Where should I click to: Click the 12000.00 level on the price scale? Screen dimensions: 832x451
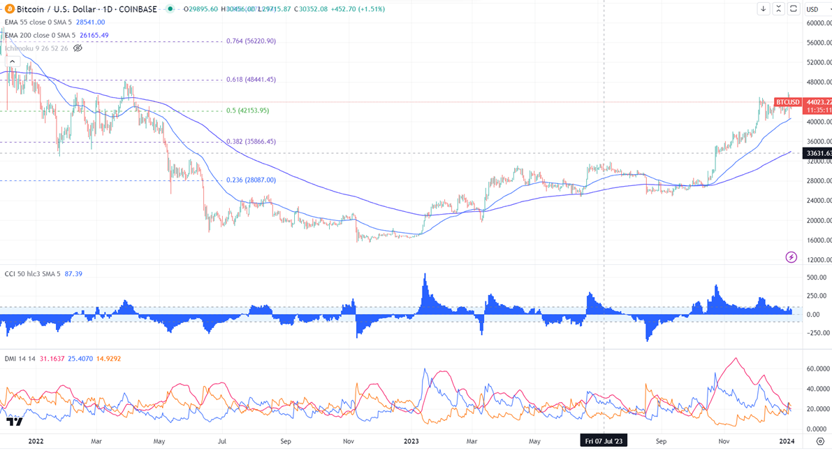[819, 260]
